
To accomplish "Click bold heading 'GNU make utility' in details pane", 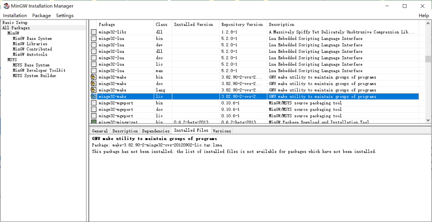I will coord(154,139).
